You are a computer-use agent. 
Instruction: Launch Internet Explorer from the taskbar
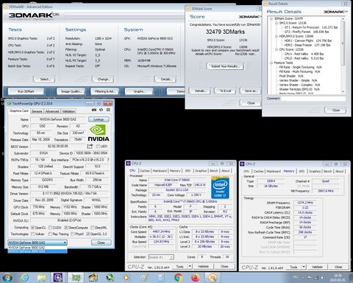(25, 278)
